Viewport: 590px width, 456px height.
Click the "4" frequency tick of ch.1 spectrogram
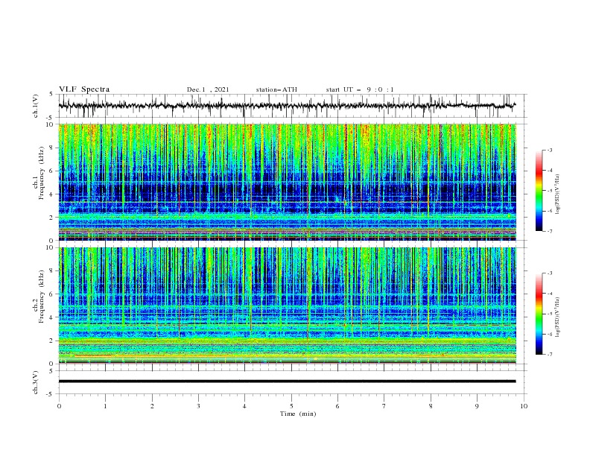(52, 194)
